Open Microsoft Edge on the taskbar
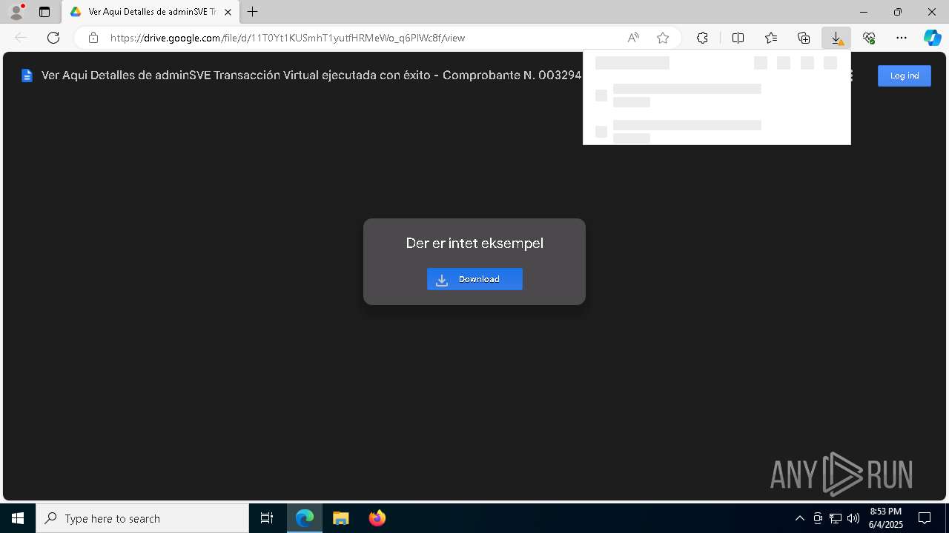 click(x=305, y=518)
